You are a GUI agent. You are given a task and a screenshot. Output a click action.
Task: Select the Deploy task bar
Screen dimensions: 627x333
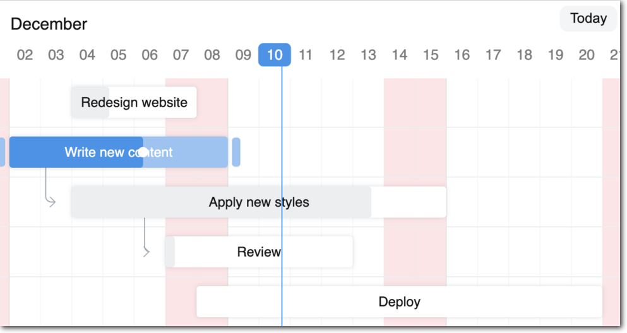pyautogui.click(x=399, y=301)
